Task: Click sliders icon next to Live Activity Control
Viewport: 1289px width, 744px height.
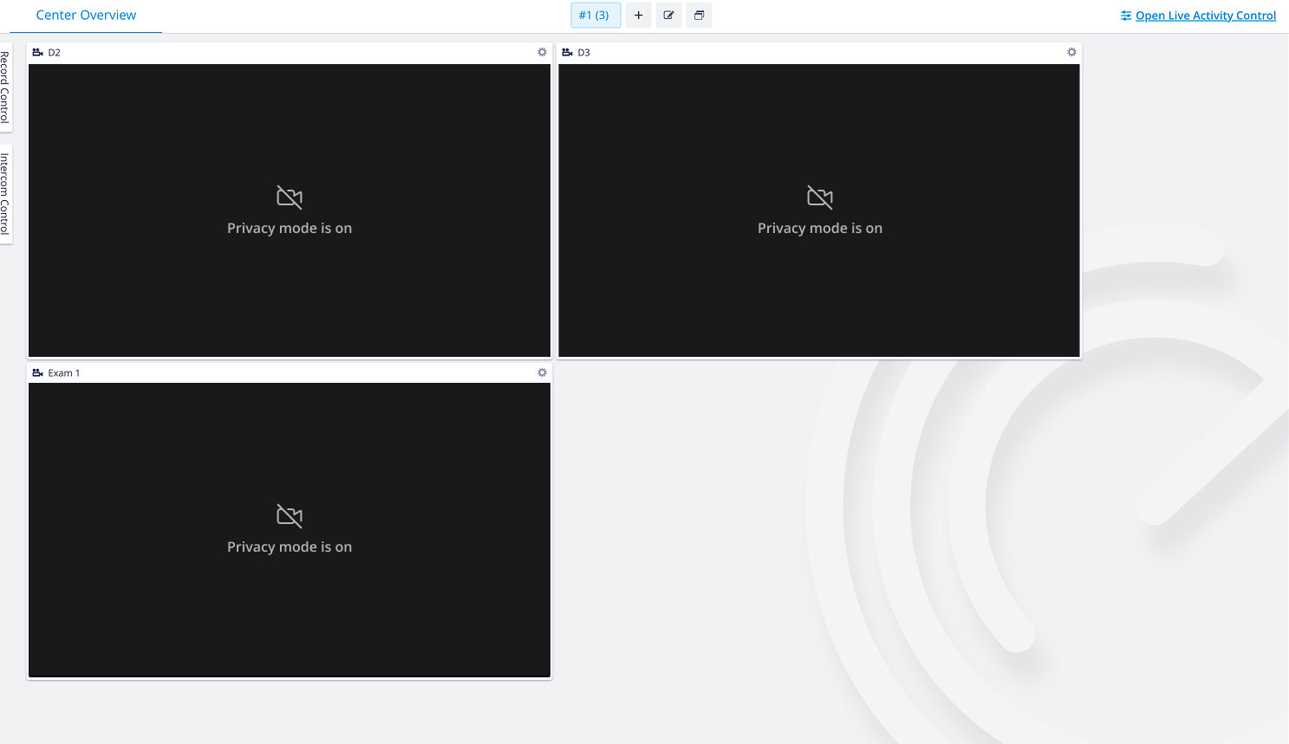Action: click(x=1126, y=16)
